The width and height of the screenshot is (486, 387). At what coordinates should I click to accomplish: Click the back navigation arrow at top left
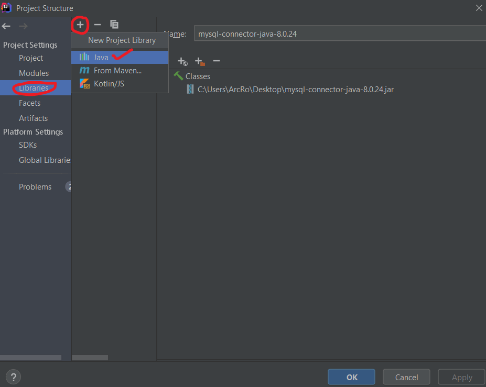[6, 26]
